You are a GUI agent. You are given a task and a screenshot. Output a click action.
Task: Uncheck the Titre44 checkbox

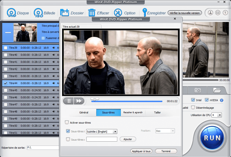[5, 83]
